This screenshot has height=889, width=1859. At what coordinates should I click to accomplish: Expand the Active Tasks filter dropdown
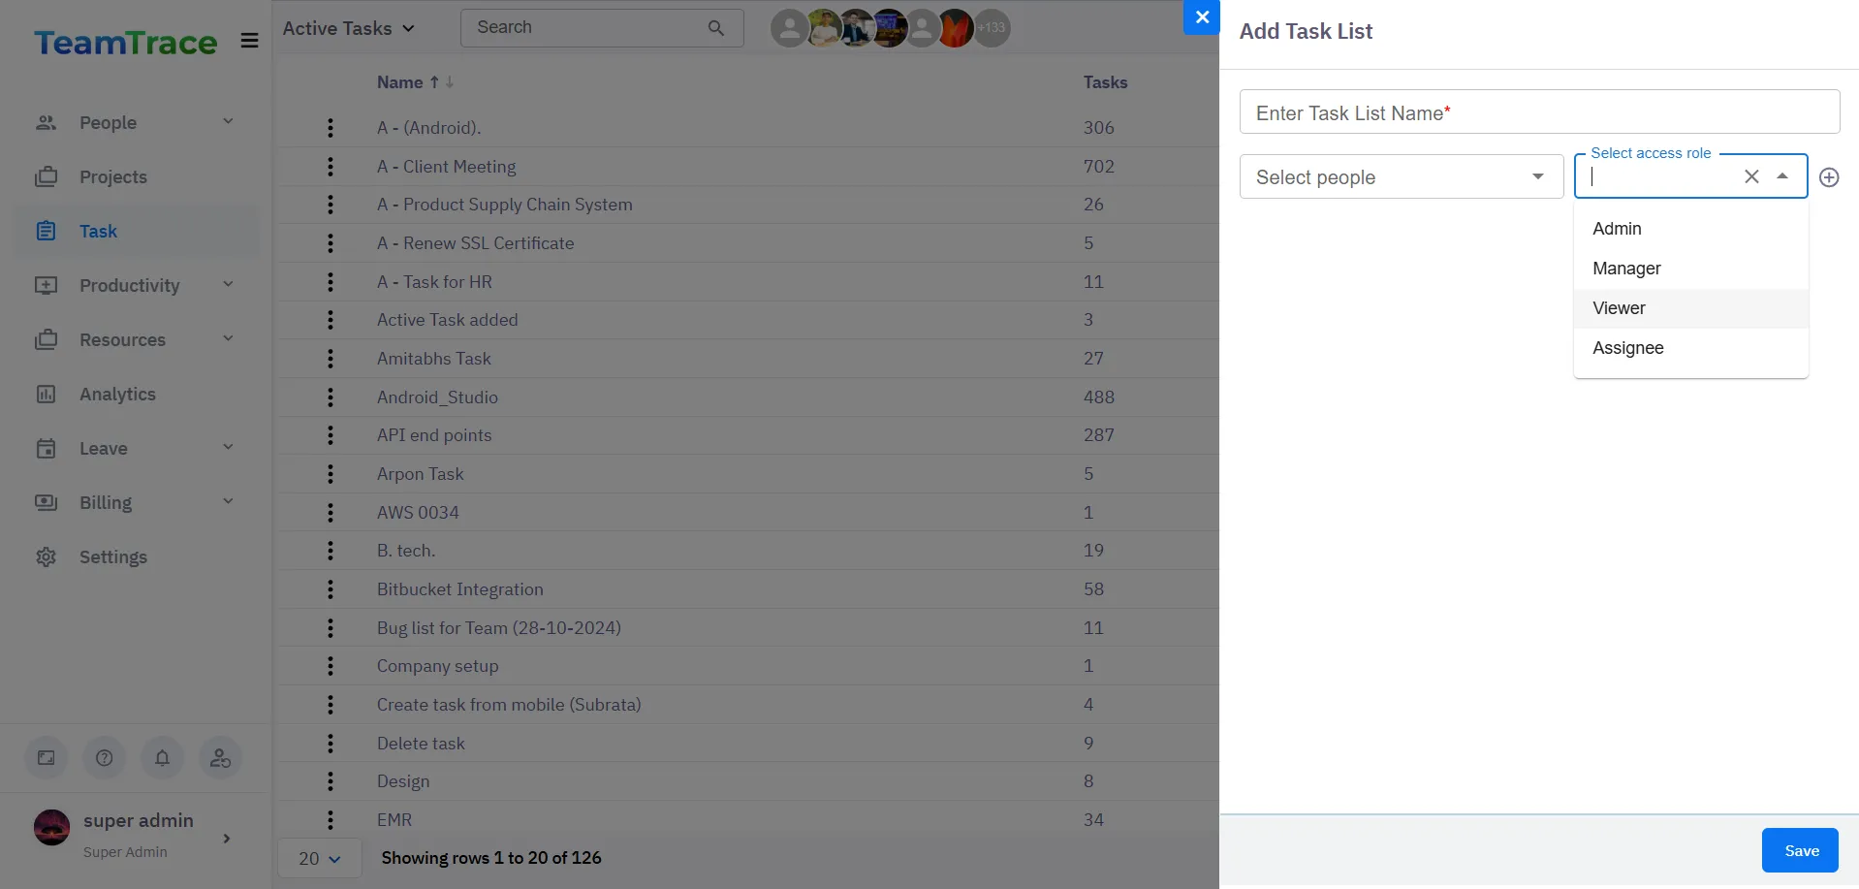coord(349,29)
